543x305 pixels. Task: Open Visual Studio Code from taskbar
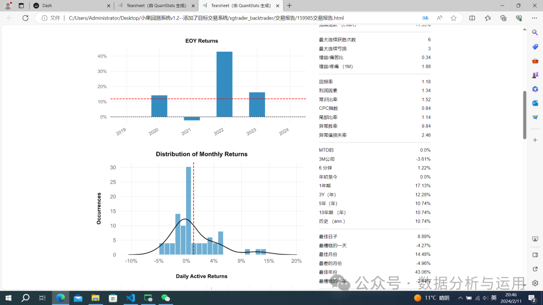[131, 298]
